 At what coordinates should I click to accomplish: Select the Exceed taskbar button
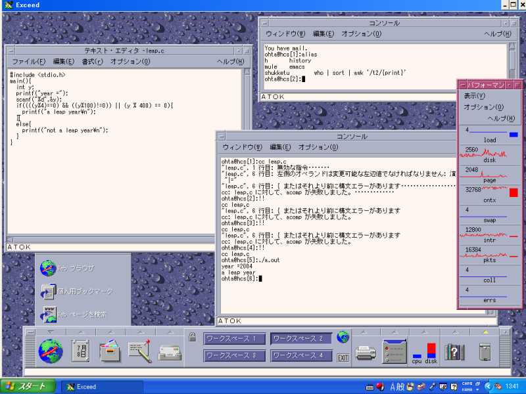pyautogui.click(x=102, y=387)
